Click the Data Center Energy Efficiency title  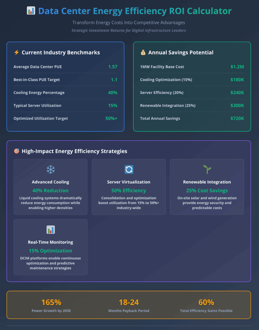click(135, 11)
